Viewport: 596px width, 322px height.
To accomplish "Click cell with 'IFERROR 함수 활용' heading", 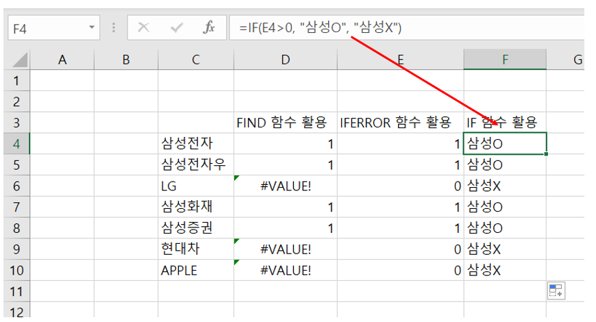I will coord(400,123).
